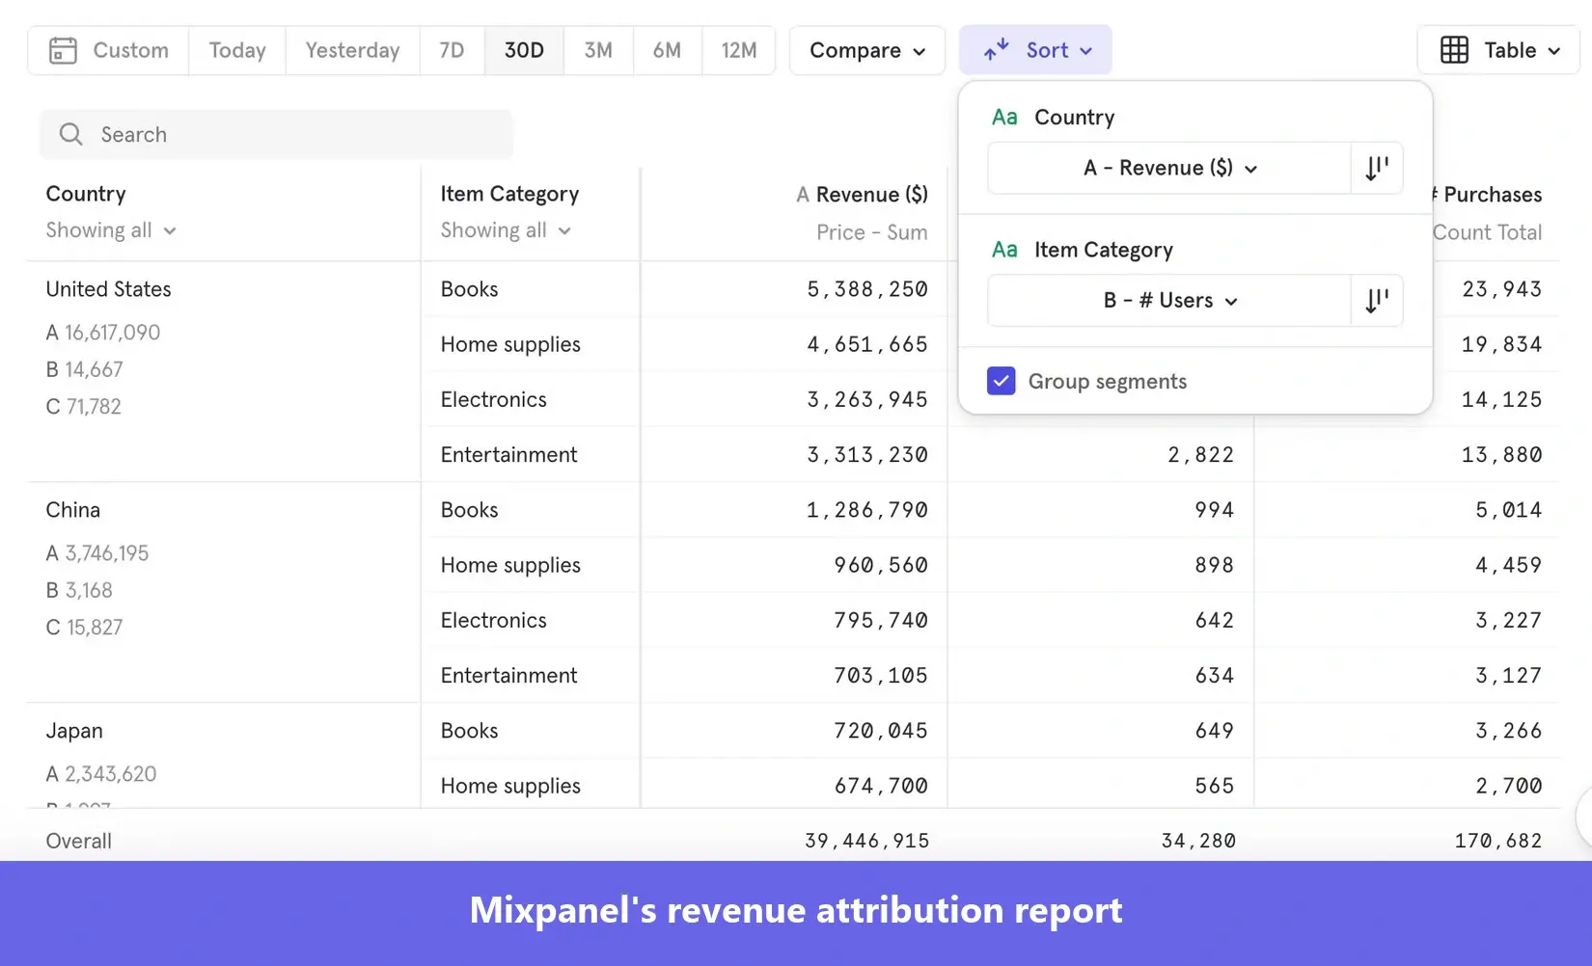Click the search magnifier icon

pyautogui.click(x=70, y=134)
